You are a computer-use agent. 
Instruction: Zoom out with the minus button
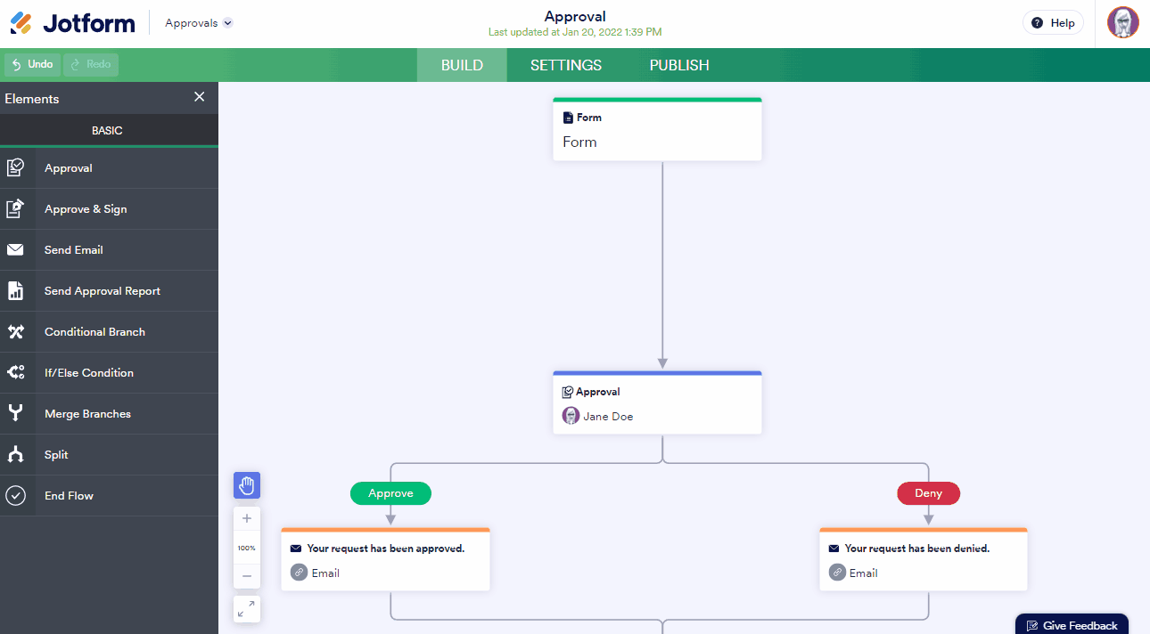click(247, 576)
